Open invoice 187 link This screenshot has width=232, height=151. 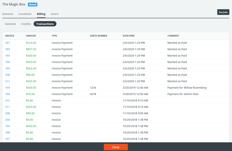point(7,43)
